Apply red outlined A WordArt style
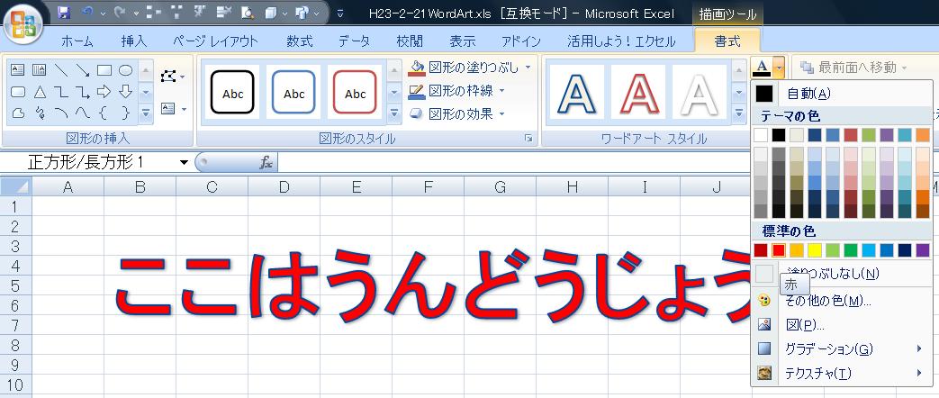Viewport: 939px width, 398px height. pos(637,93)
